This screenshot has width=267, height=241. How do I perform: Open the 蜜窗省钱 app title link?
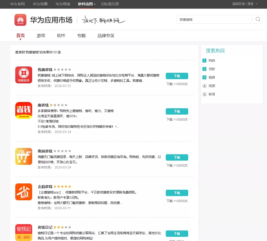click(45, 151)
